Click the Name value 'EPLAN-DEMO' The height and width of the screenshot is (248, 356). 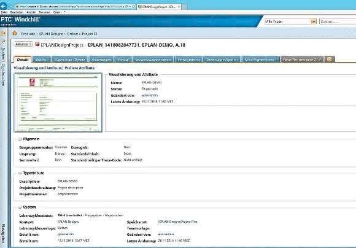(152, 82)
